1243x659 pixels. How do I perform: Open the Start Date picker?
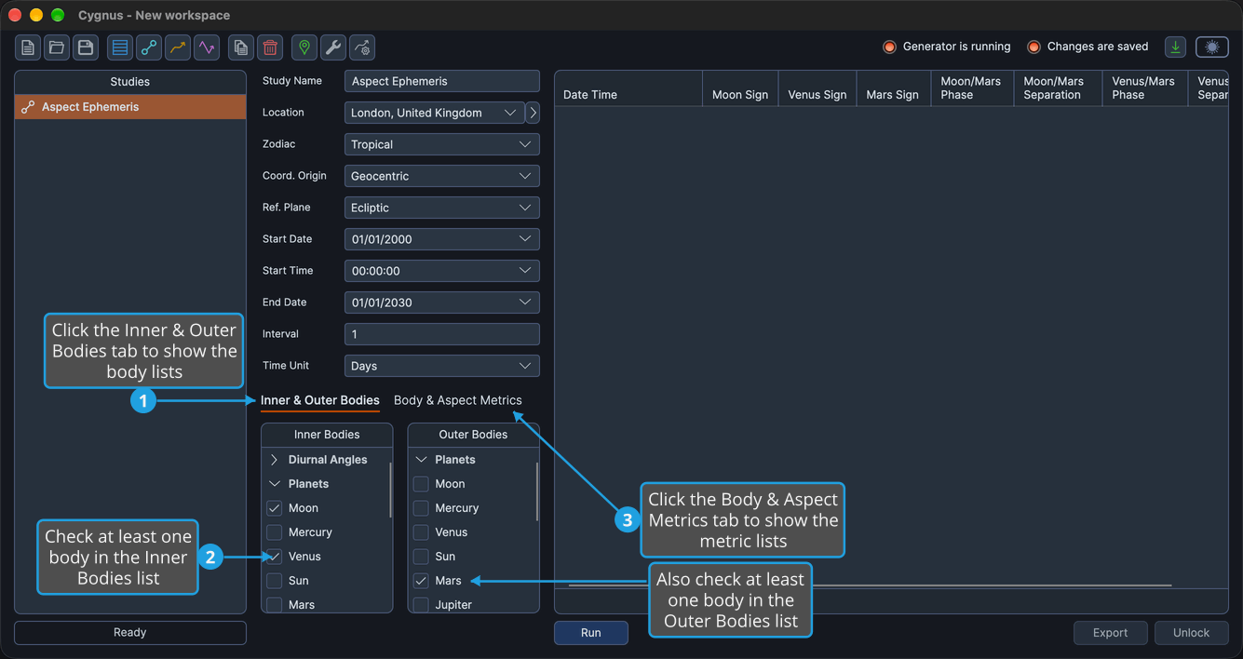442,239
